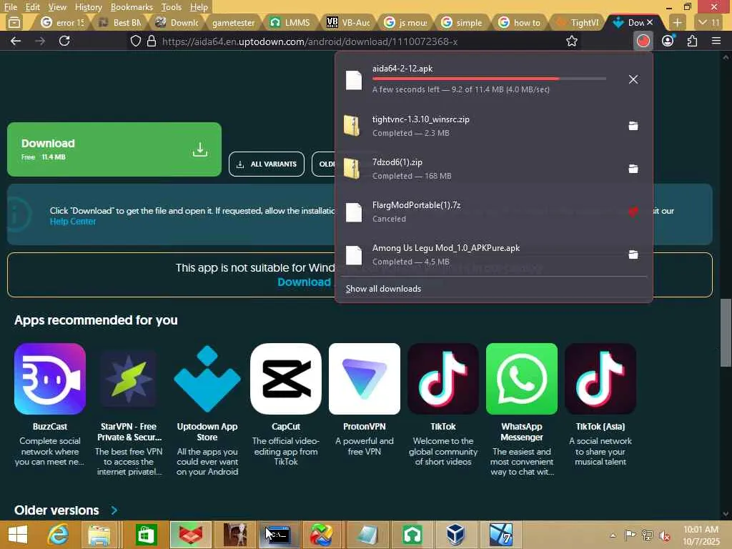Switch to the VB-Audio tab
The width and height of the screenshot is (732, 549).
pos(348,22)
